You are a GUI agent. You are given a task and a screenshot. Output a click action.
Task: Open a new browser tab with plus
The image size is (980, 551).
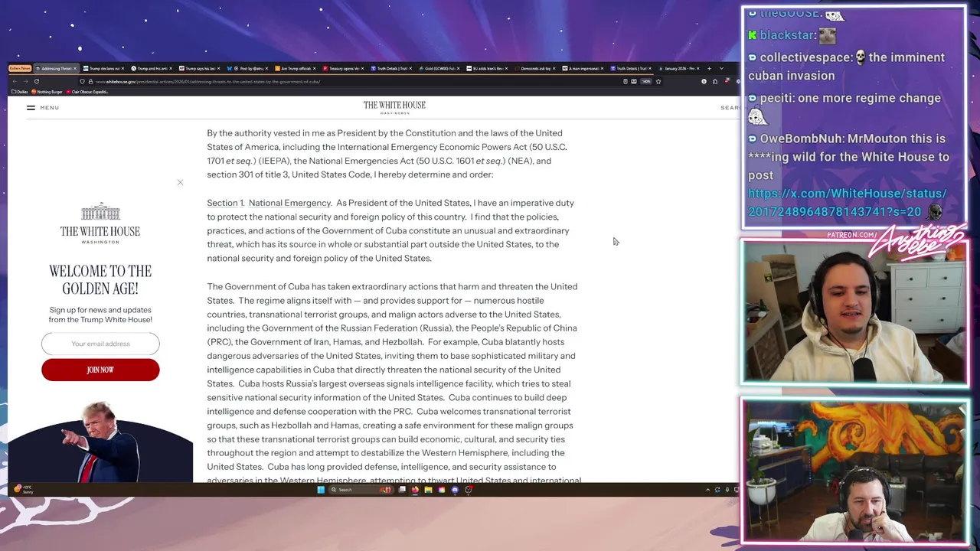click(709, 68)
